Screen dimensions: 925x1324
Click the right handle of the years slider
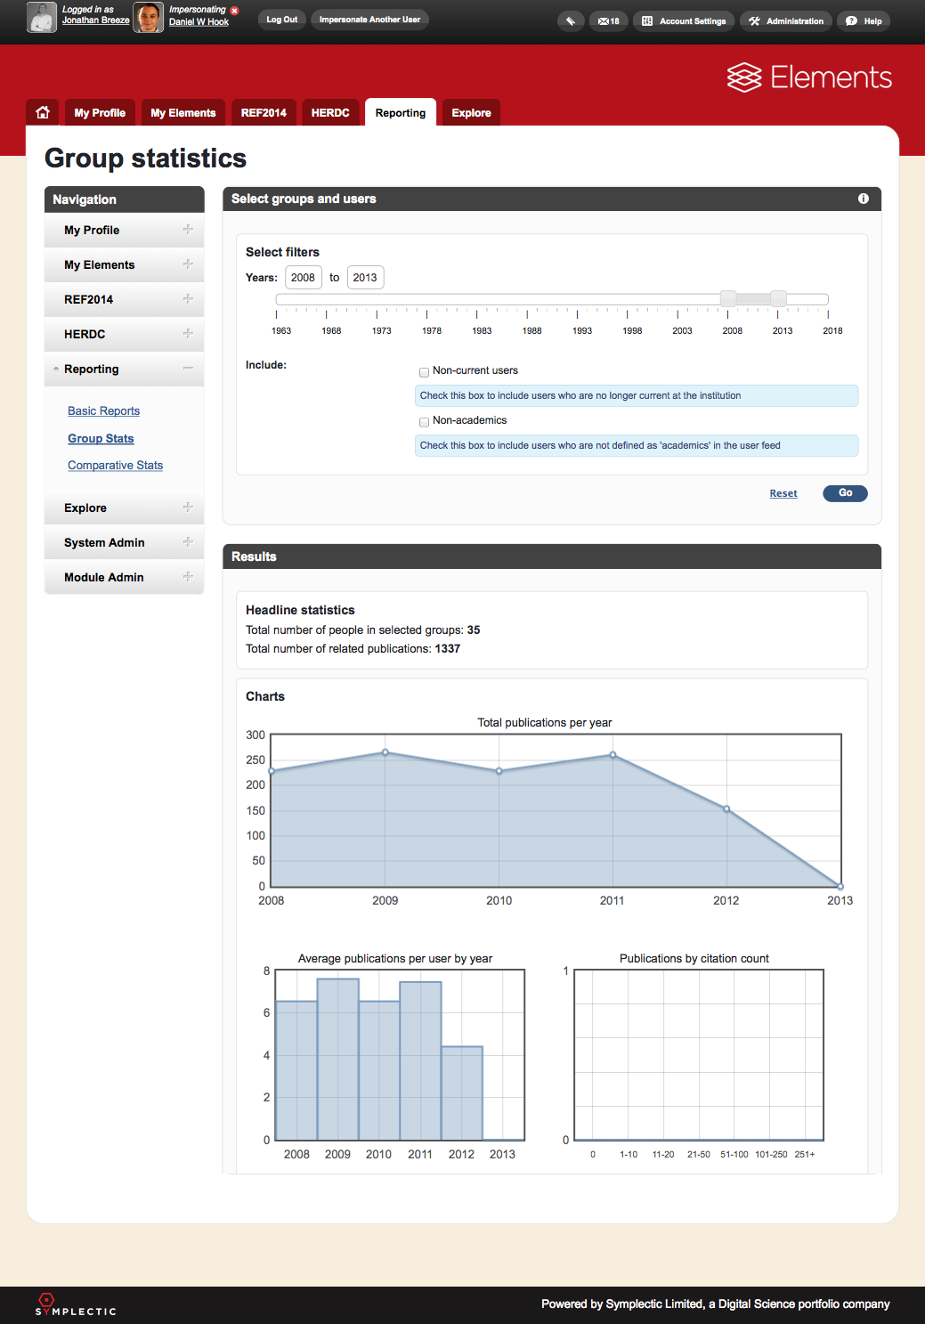coord(778,299)
